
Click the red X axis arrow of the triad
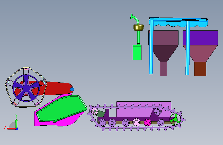point(11,128)
